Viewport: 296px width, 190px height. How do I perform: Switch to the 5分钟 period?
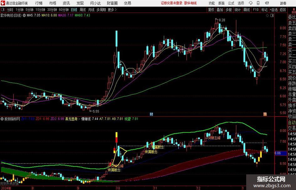tap(29, 10)
